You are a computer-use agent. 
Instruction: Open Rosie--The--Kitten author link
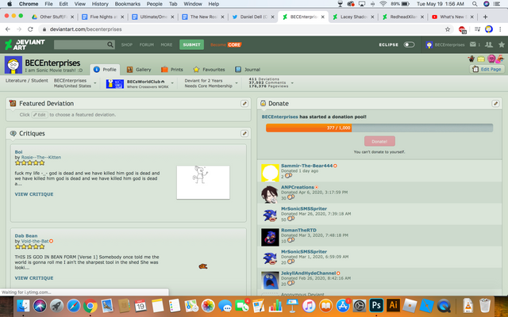click(41, 157)
